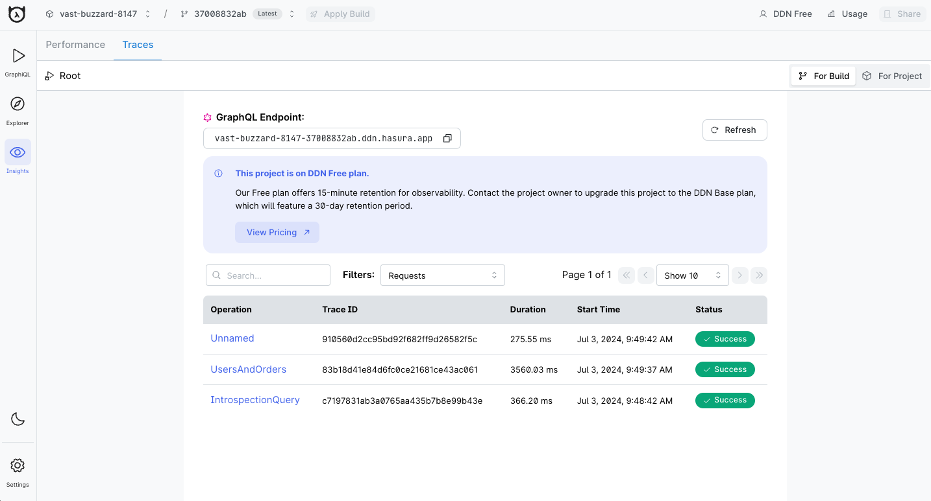Image resolution: width=931 pixels, height=501 pixels.
Task: Click the Root breadcrumb
Action: (x=63, y=76)
